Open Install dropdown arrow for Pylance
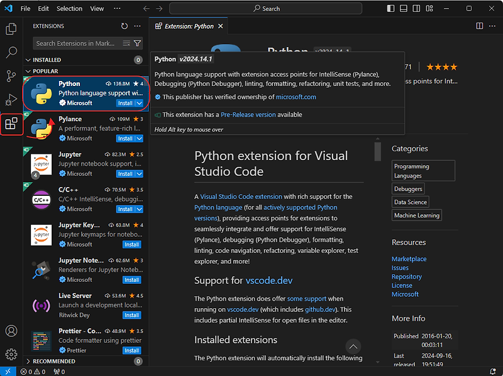The width and height of the screenshot is (503, 376). tap(139, 139)
